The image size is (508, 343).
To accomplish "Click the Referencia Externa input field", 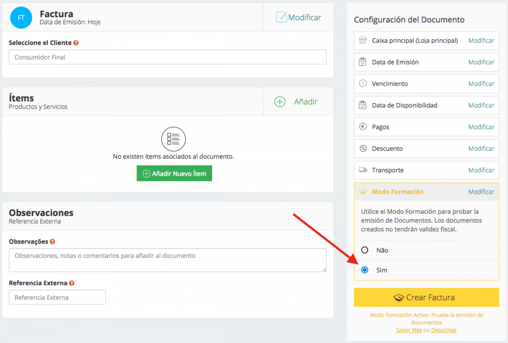I will pos(57,297).
